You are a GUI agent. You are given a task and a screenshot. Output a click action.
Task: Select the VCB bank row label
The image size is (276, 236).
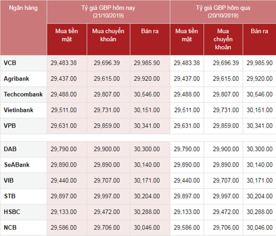pyautogui.click(x=10, y=63)
